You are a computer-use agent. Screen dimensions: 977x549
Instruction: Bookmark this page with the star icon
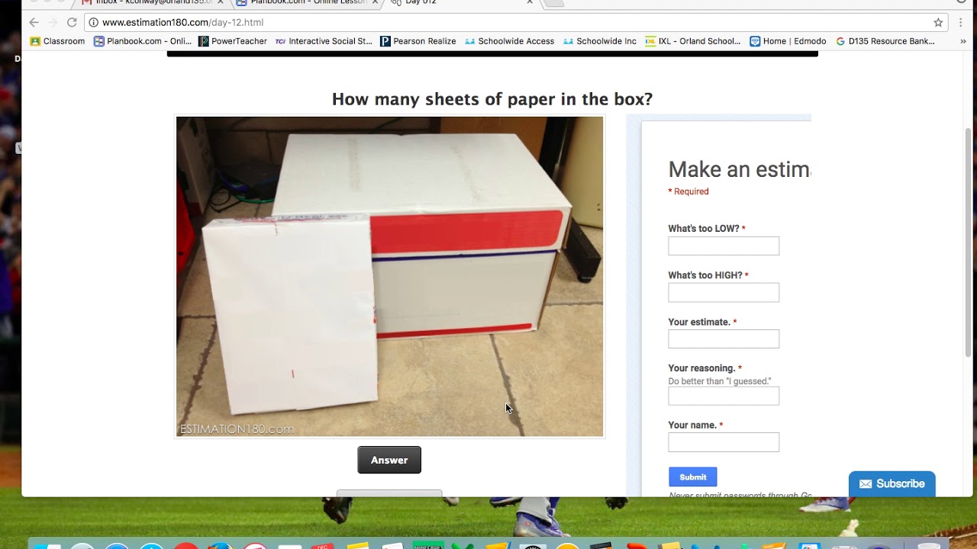[938, 23]
